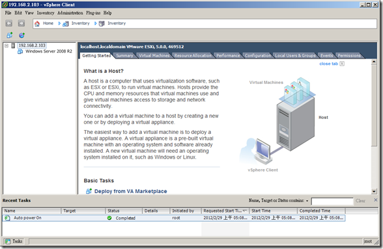
Task: Select 192.168.2.103 host in tree
Action: pyautogui.click(x=32, y=46)
